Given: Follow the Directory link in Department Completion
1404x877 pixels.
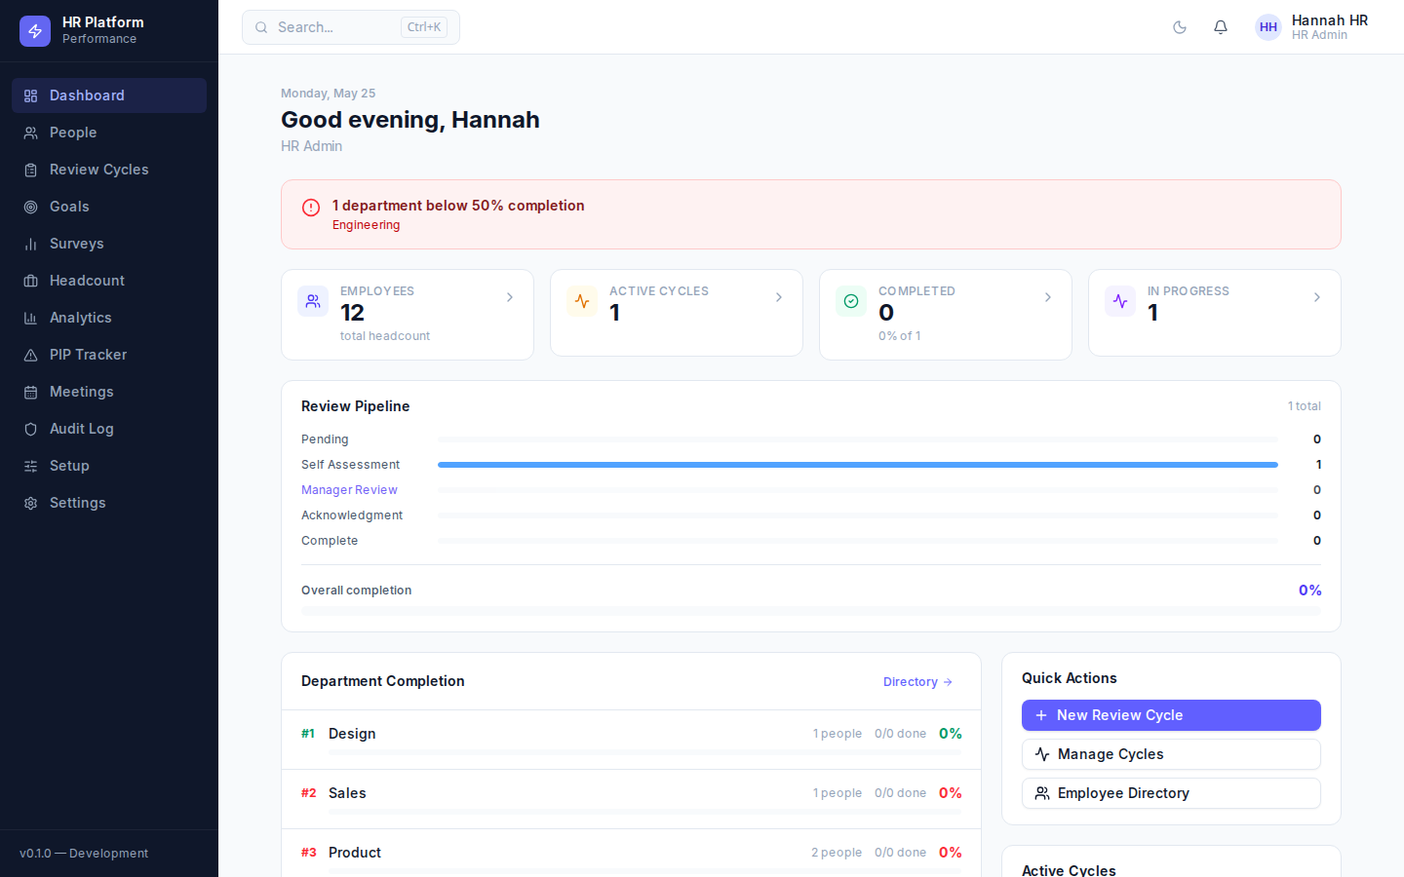Looking at the screenshot, I should [x=917, y=682].
